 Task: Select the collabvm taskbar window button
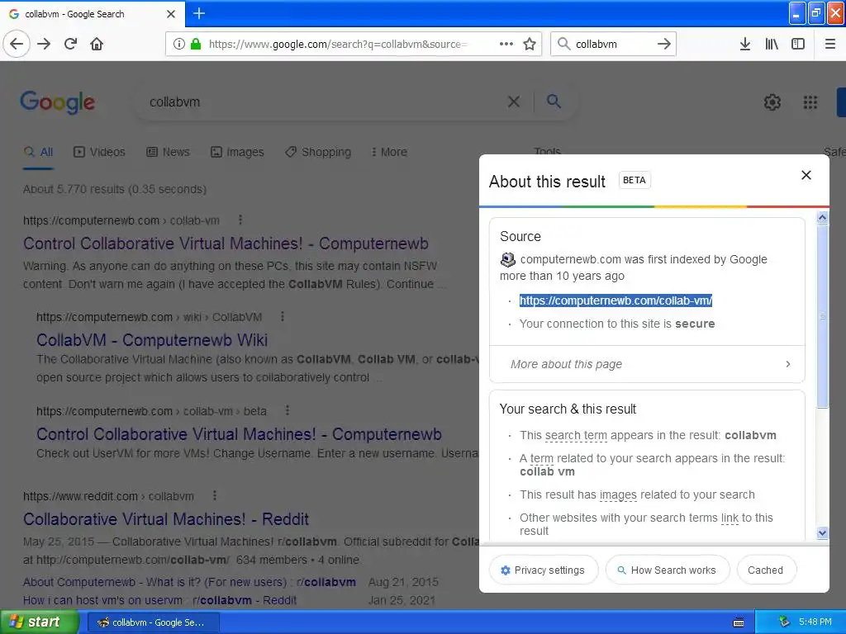coord(153,622)
